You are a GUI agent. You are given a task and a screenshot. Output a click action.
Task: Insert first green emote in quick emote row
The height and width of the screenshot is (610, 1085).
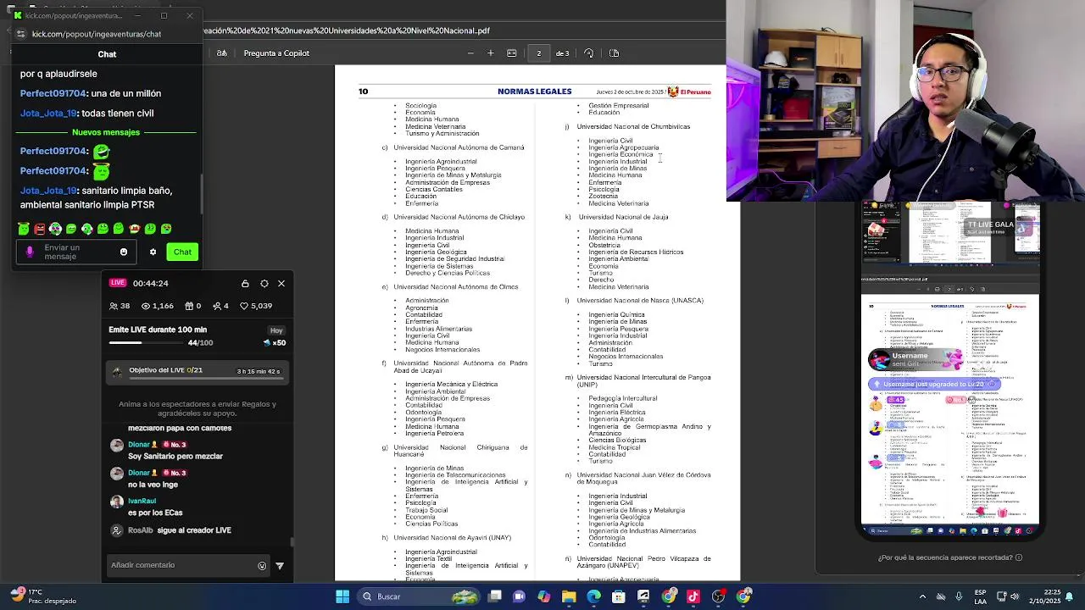coord(24,229)
